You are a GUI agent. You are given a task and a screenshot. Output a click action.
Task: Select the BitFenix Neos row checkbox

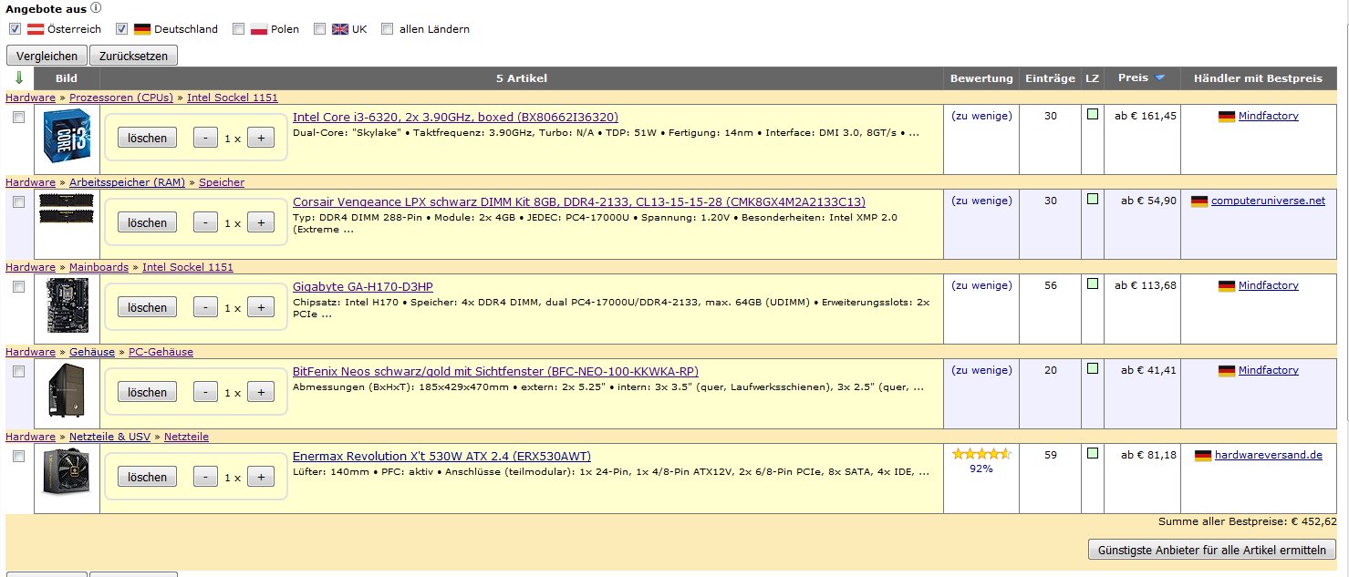[18, 372]
